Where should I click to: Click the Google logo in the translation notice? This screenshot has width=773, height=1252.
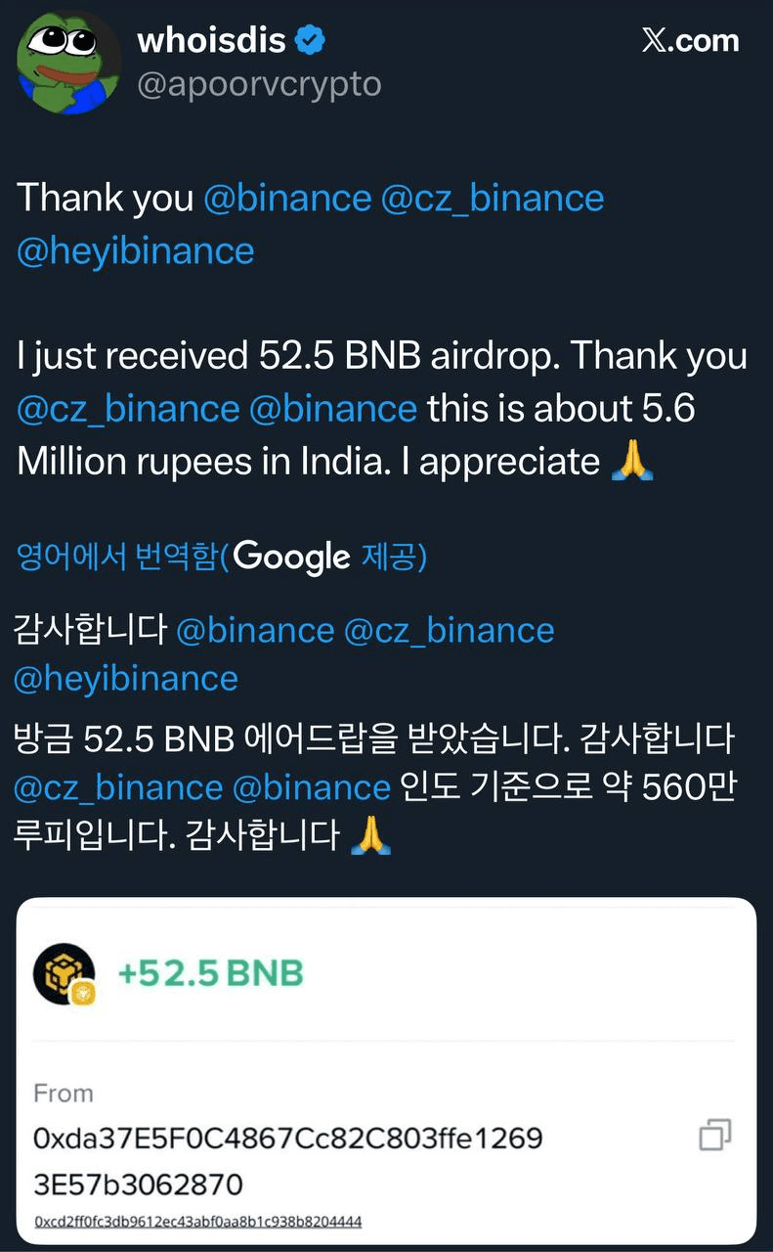point(291,557)
